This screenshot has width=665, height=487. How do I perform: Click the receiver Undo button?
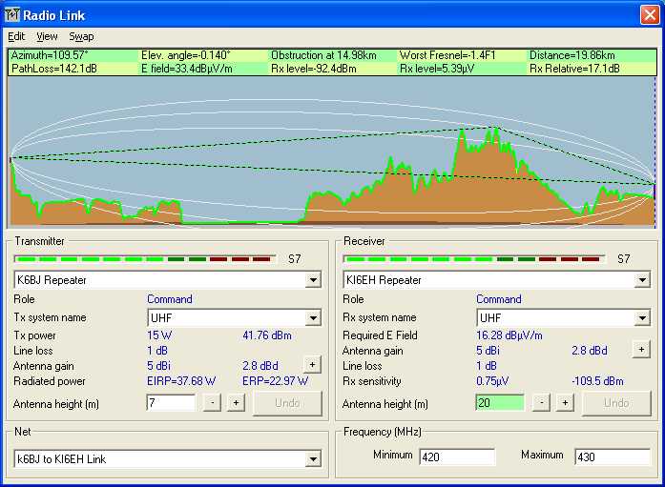click(x=616, y=403)
